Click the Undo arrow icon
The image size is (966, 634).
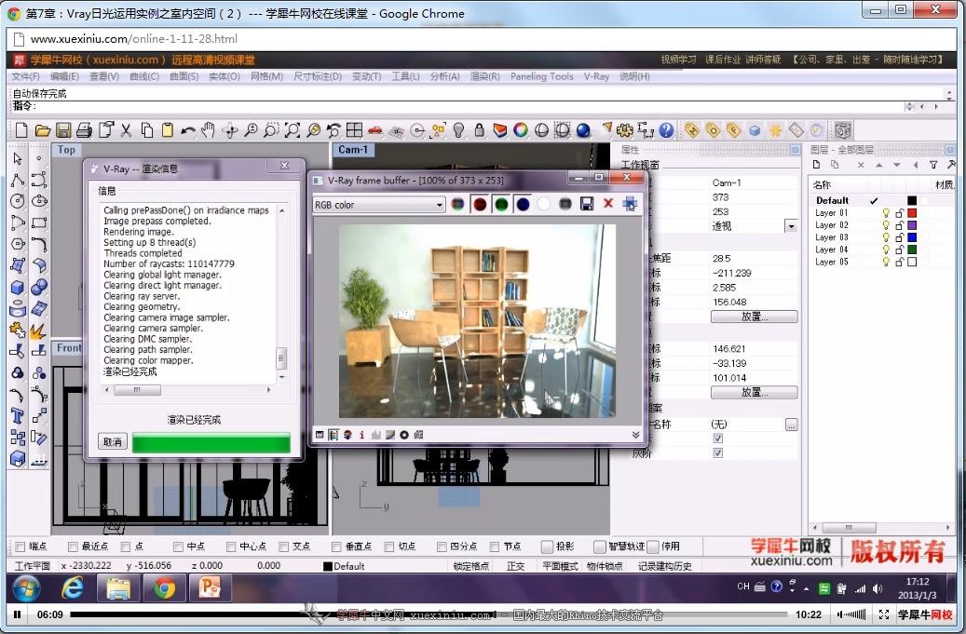[188, 130]
